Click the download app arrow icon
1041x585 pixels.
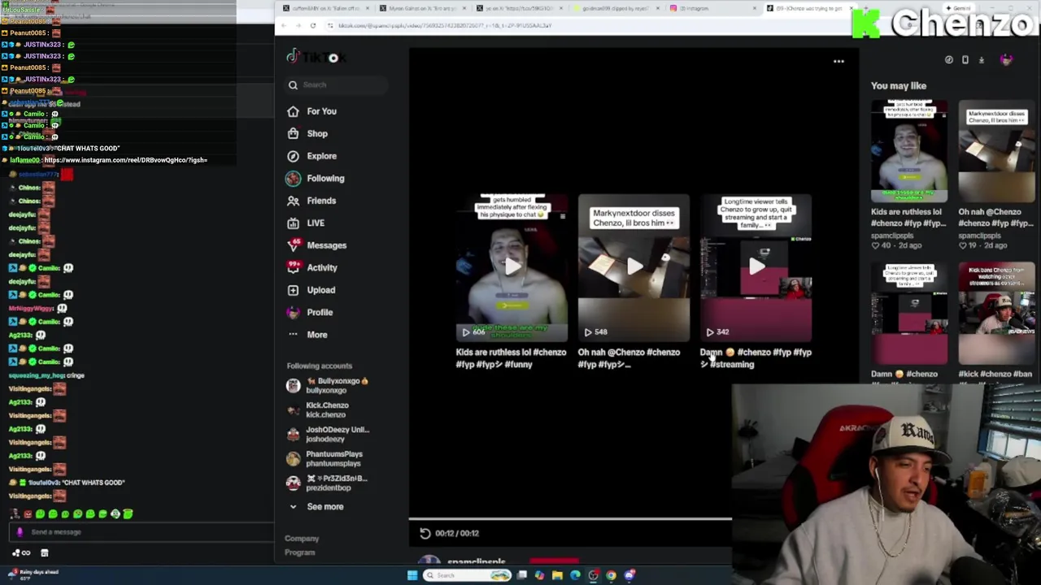[x=981, y=60]
